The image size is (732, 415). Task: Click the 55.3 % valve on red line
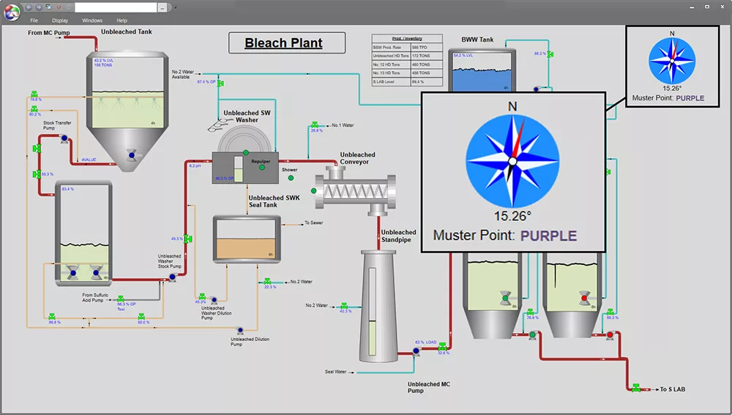click(37, 174)
